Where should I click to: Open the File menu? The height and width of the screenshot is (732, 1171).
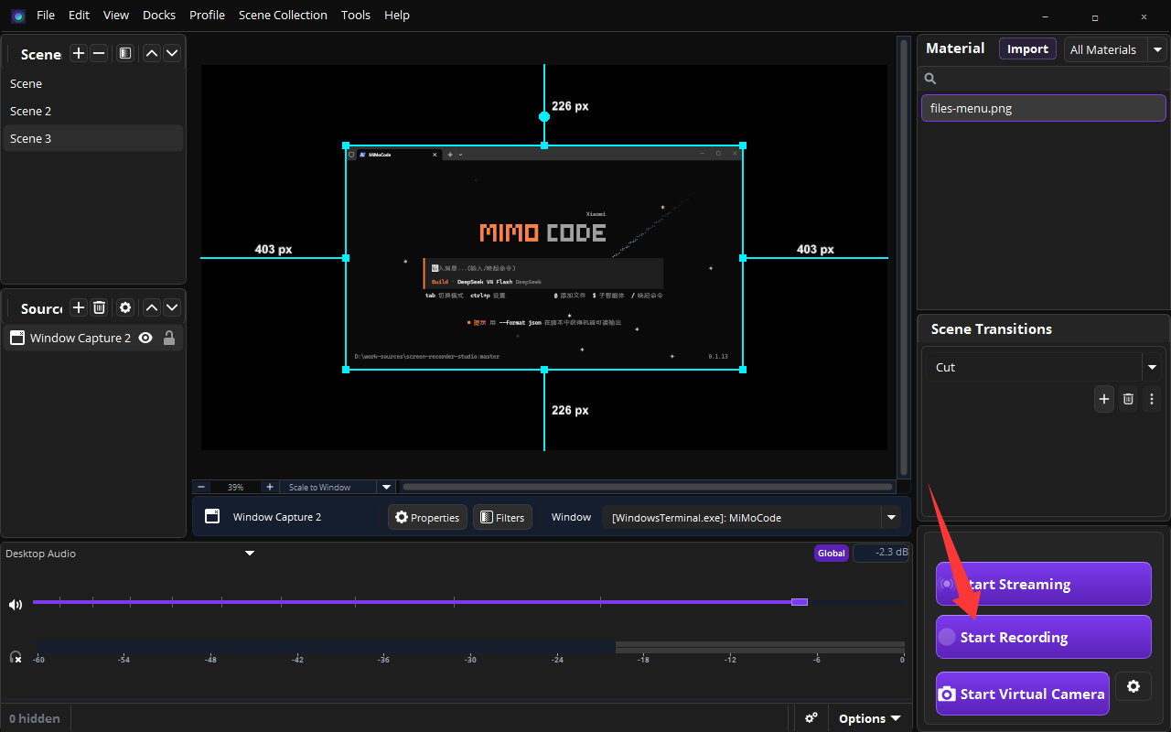coord(46,15)
